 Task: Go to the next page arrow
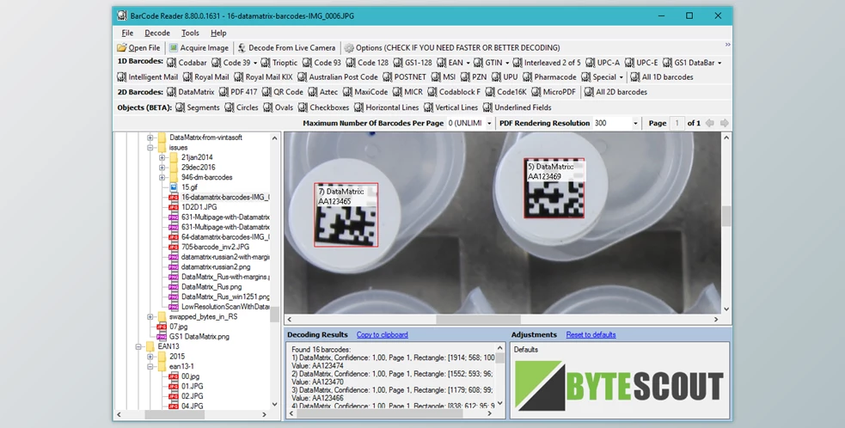tap(725, 123)
